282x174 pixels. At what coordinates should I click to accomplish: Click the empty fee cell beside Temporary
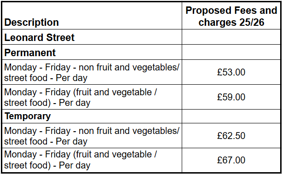(x=231, y=116)
